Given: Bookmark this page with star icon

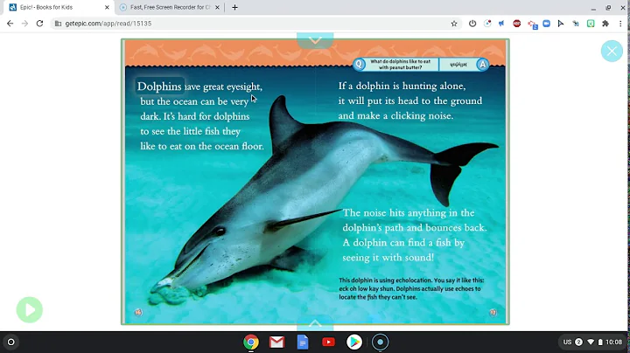Looking at the screenshot, I should [454, 24].
